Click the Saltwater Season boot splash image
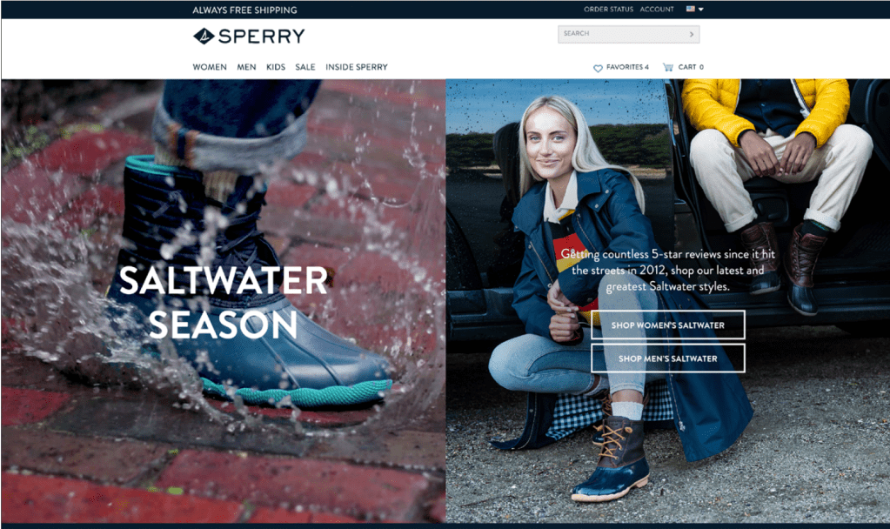 [223, 301]
